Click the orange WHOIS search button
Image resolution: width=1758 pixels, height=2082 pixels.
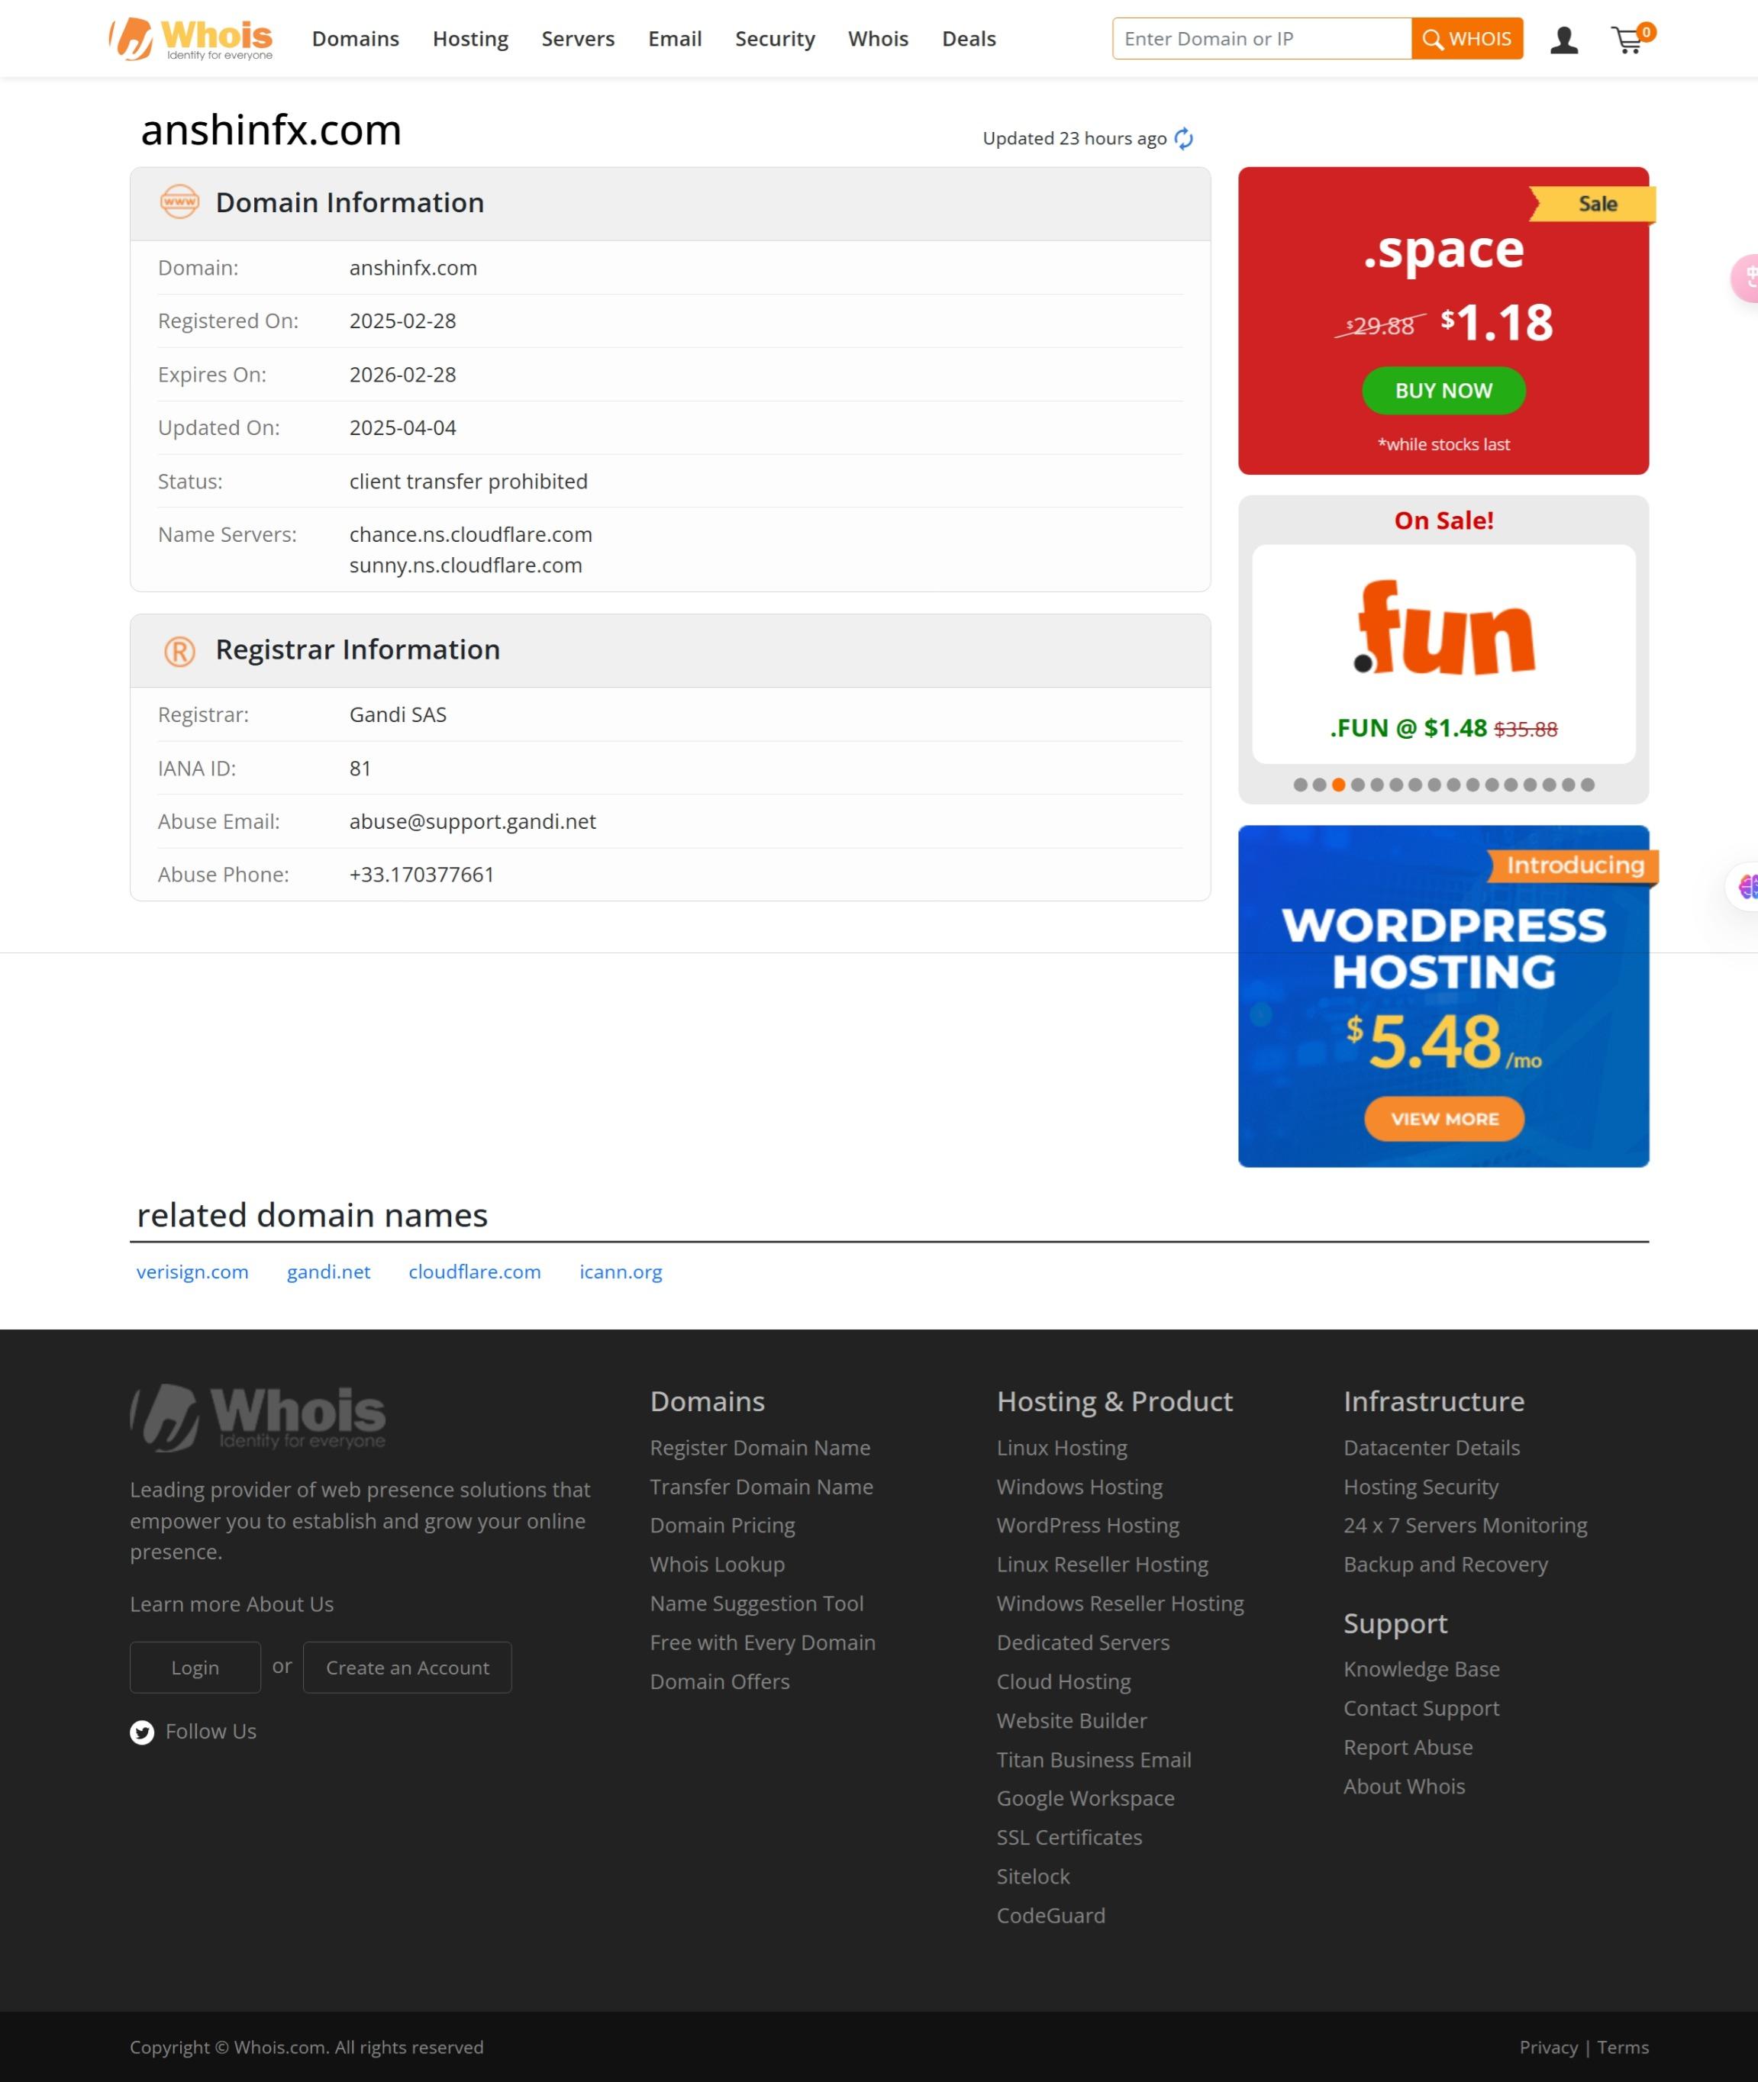[x=1467, y=39]
